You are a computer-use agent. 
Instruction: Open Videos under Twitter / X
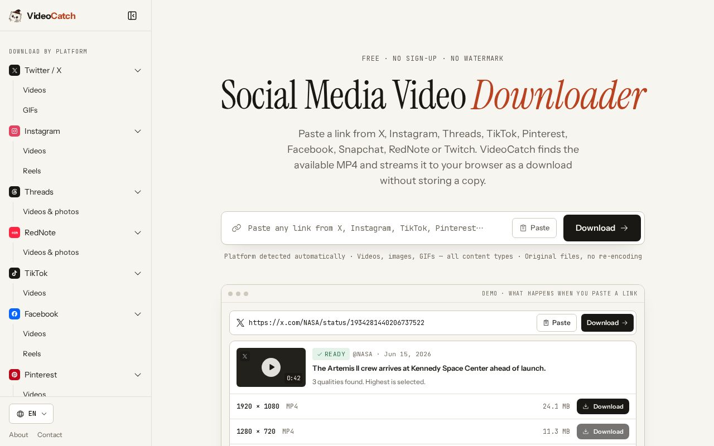tap(35, 90)
